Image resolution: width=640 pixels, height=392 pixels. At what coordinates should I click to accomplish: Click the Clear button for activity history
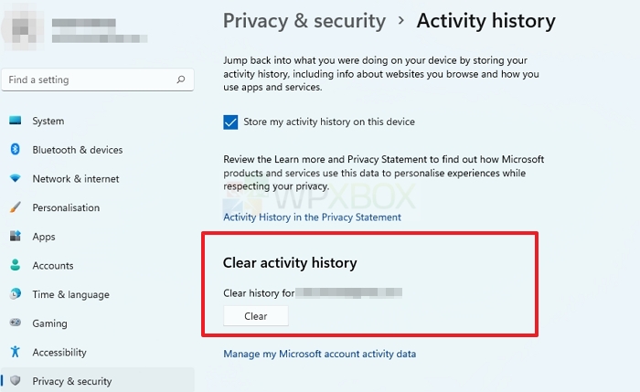255,316
